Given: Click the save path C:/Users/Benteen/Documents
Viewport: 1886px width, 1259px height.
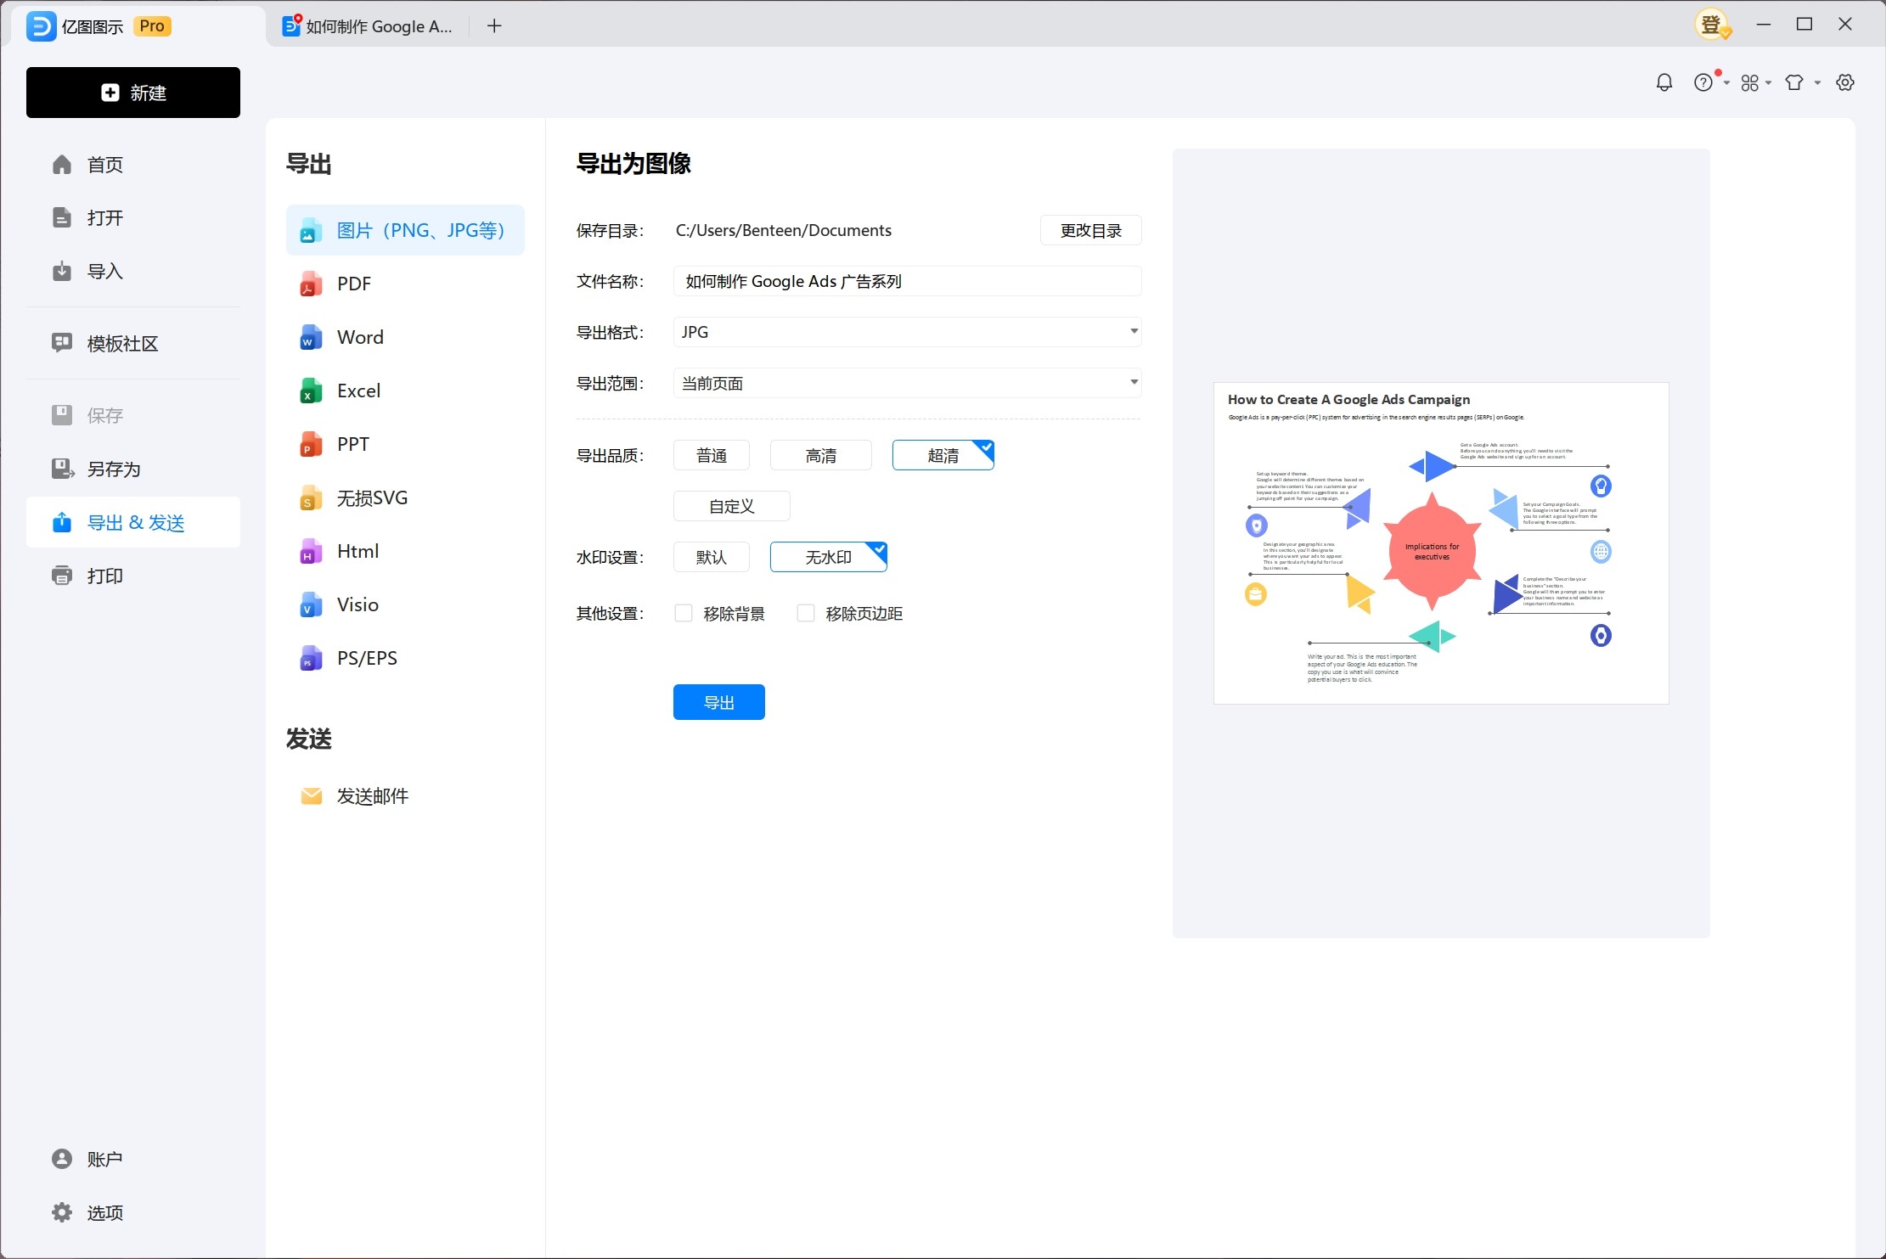Looking at the screenshot, I should (784, 230).
